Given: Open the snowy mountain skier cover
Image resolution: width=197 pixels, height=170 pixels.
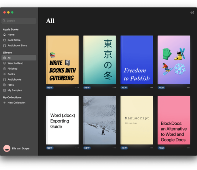Looking at the screenshot, I should 100,120.
